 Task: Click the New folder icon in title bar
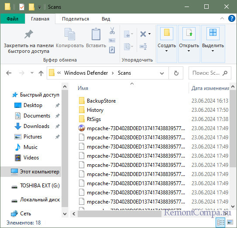31,7
